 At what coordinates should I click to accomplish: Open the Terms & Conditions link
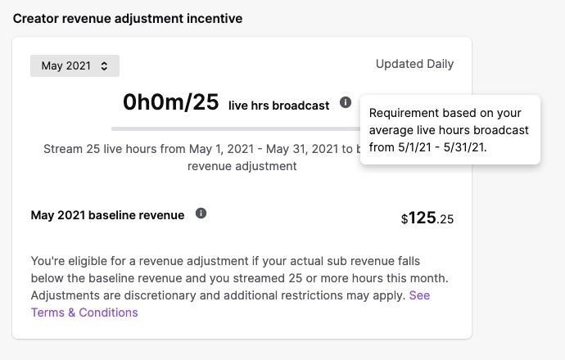84,312
